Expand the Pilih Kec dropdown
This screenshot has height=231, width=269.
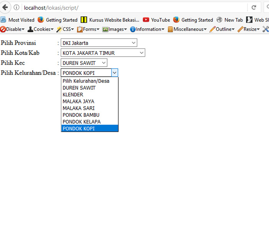click(x=84, y=63)
